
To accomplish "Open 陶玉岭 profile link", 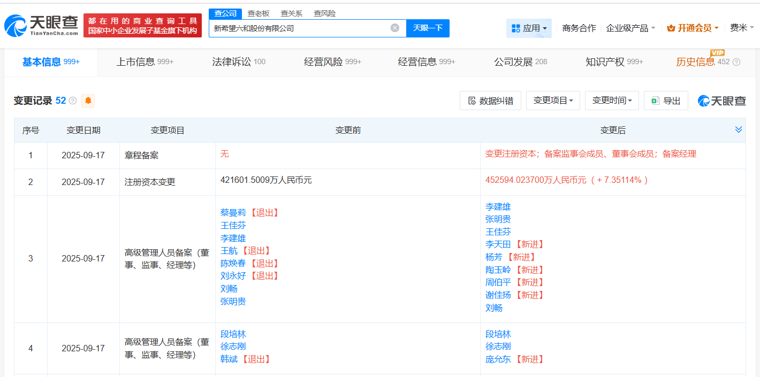I will [x=498, y=270].
